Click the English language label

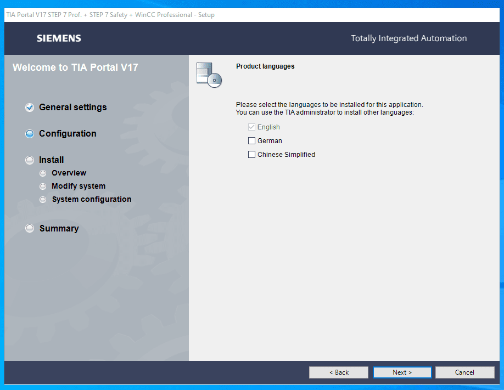point(268,127)
